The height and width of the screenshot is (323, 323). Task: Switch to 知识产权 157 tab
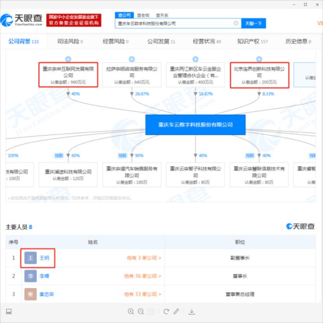252,42
